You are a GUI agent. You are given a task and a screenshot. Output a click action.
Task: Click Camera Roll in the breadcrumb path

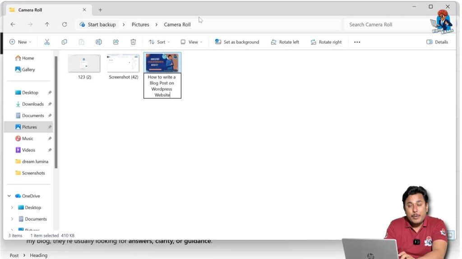click(177, 24)
